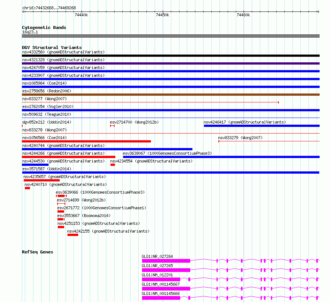Image resolution: width=330 pixels, height=302 pixels.
Task: Open nsv4244266 gnomAD variant label
Action: coord(63,153)
